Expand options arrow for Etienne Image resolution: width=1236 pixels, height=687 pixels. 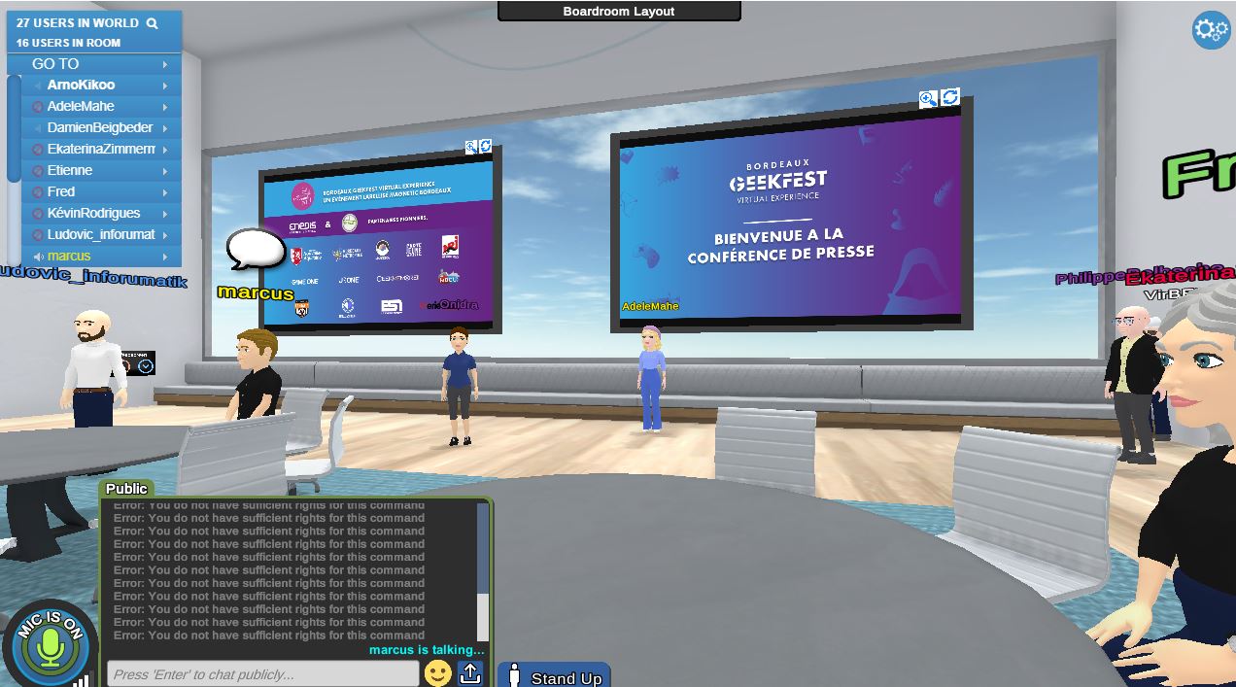pos(165,171)
